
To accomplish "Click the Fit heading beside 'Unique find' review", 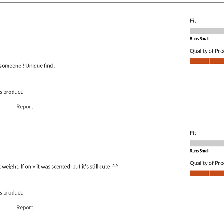I will tap(193, 21).
